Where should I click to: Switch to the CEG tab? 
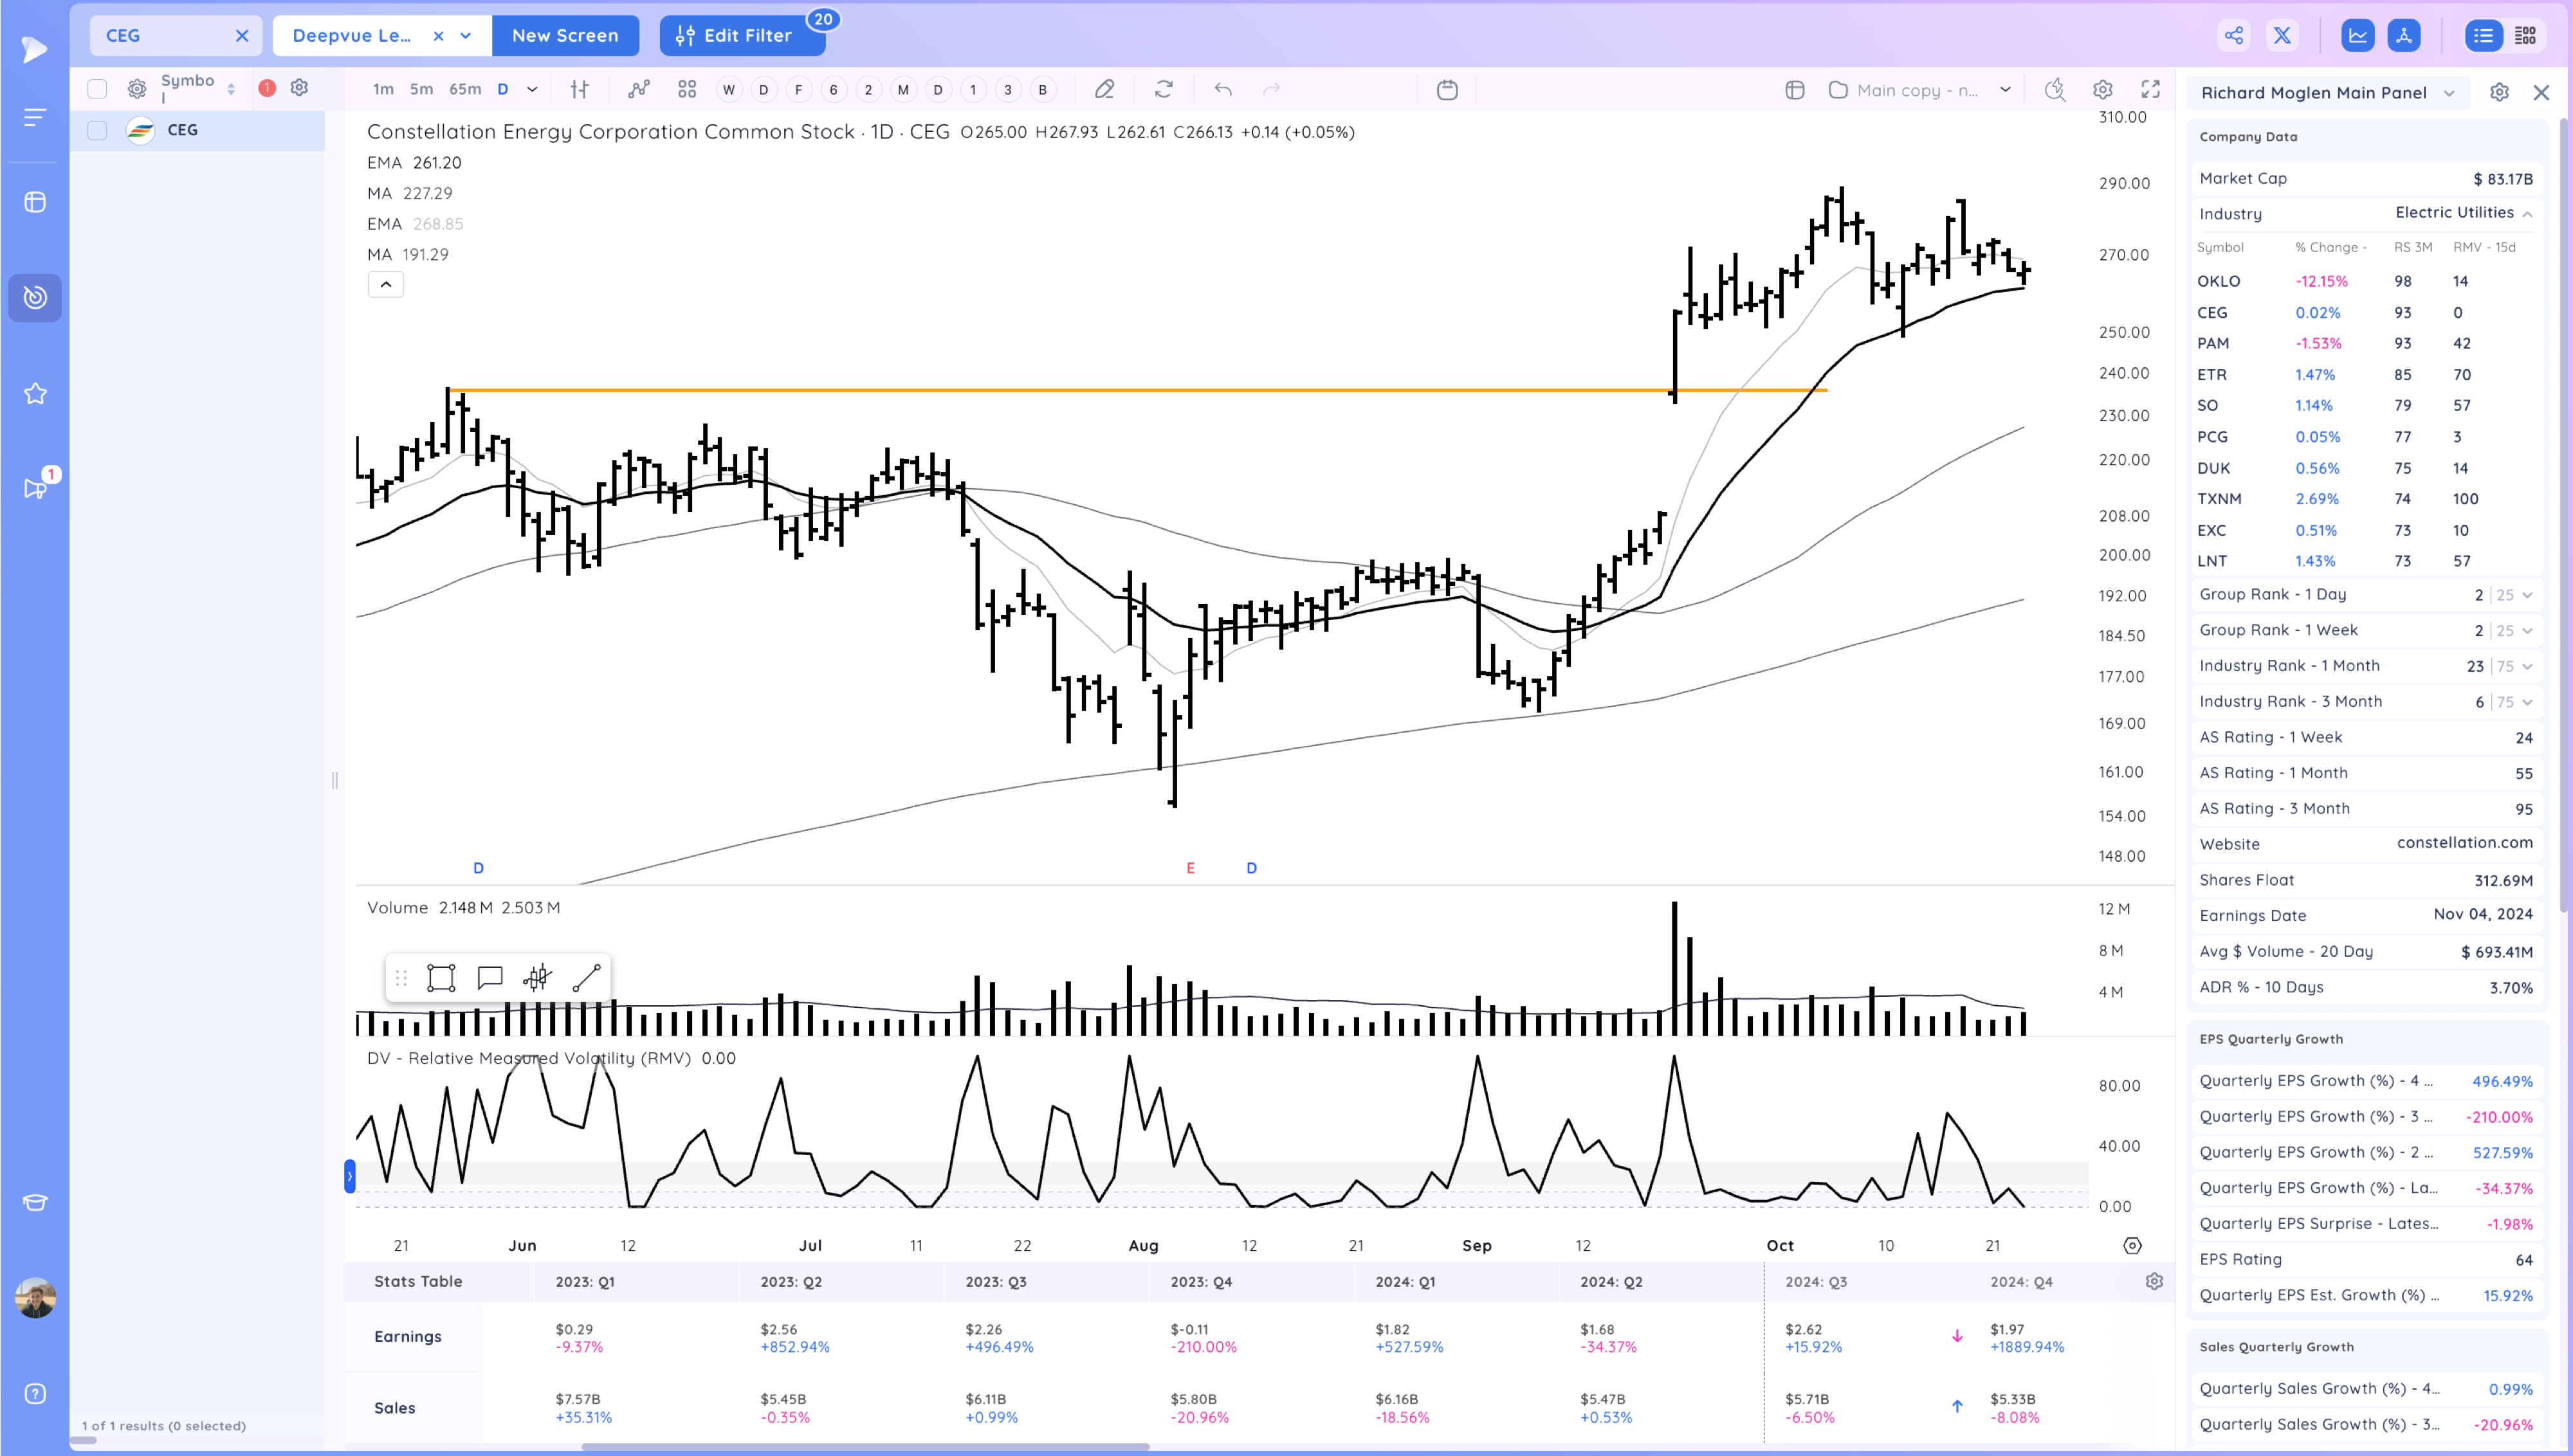coord(122,35)
